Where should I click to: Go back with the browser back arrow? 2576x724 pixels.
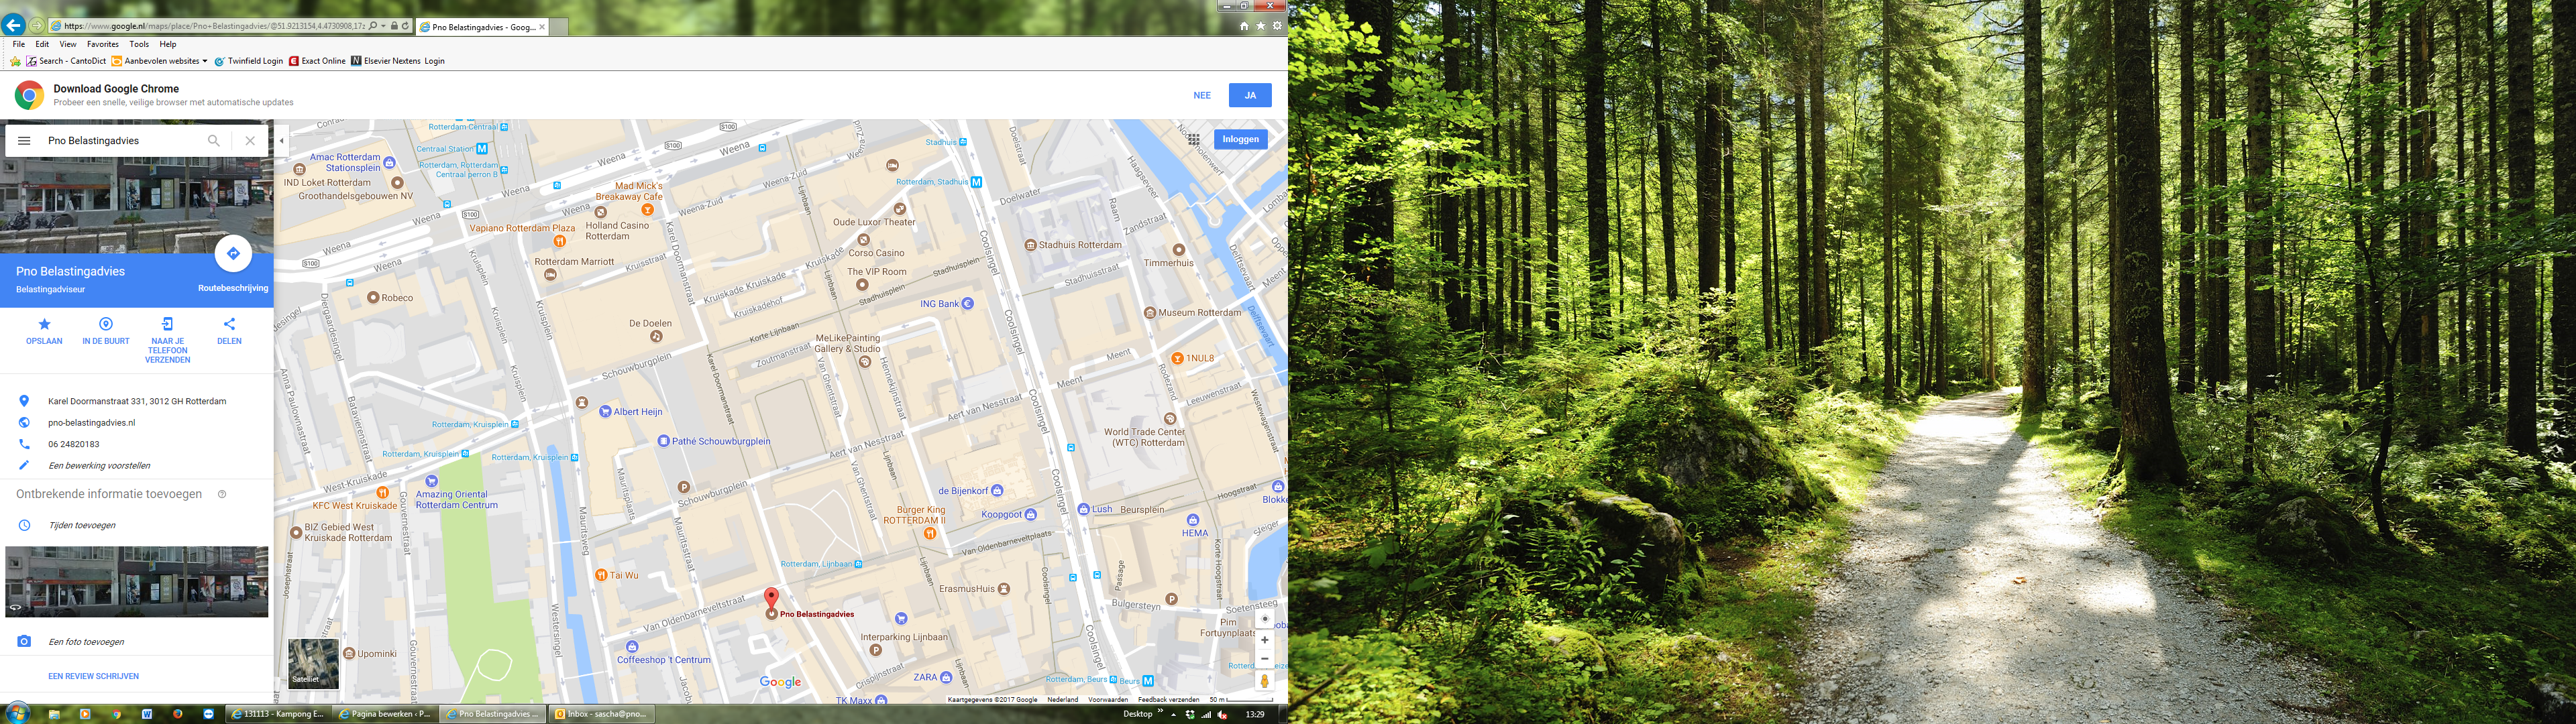coord(13,25)
